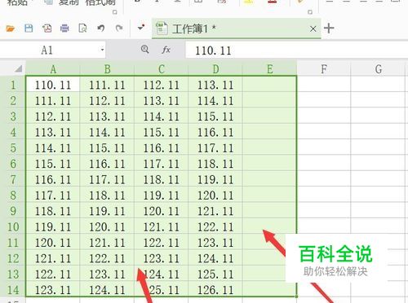The height and width of the screenshot is (303, 408).
Task: Select cell D8 with 120.11
Action: point(215,195)
